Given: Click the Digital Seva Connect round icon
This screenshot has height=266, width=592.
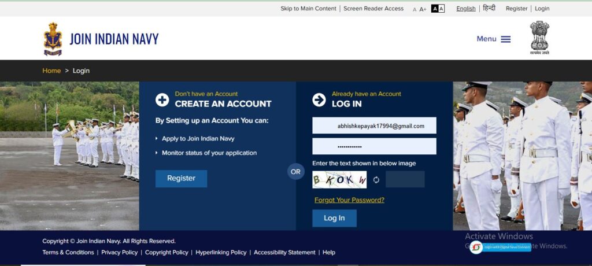Looking at the screenshot, I should pos(476,247).
